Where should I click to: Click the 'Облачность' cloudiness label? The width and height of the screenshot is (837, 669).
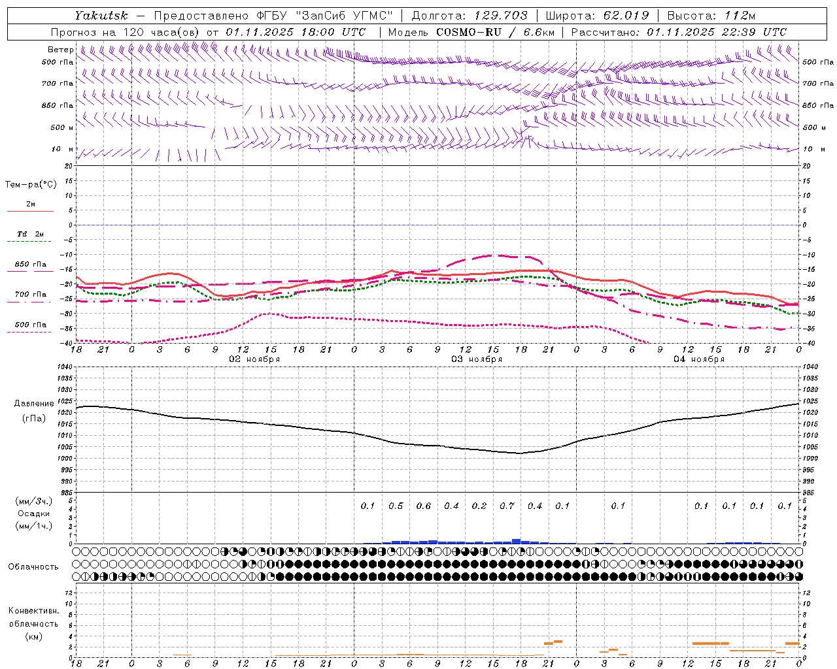pyautogui.click(x=33, y=566)
